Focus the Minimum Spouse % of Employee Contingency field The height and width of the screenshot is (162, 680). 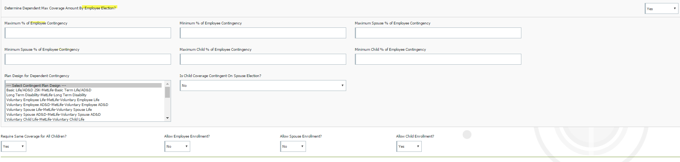(88, 59)
